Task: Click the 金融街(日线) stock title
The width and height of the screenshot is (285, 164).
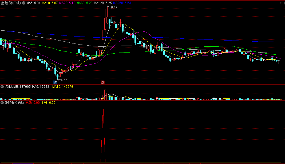Action: (11, 3)
